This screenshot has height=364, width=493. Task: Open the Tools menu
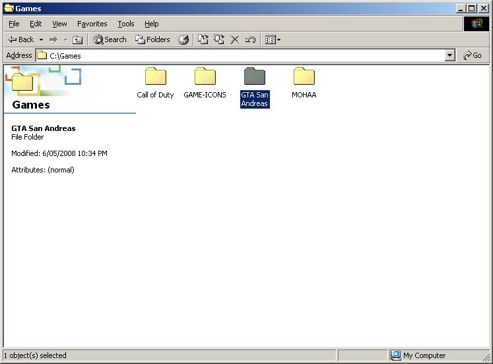(126, 24)
